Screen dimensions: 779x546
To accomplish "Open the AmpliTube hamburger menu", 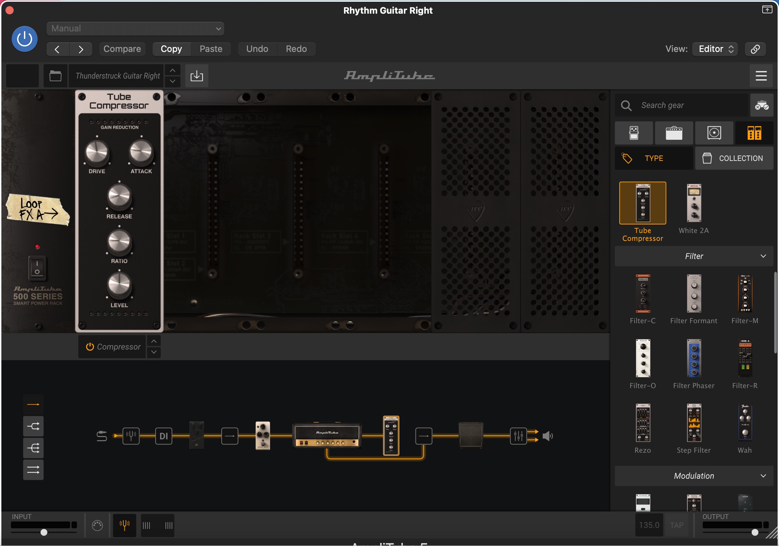I will (x=761, y=76).
